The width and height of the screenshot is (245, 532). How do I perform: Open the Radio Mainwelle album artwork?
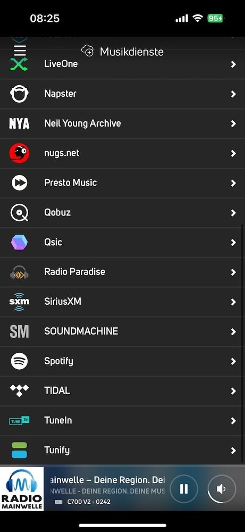coord(22,488)
